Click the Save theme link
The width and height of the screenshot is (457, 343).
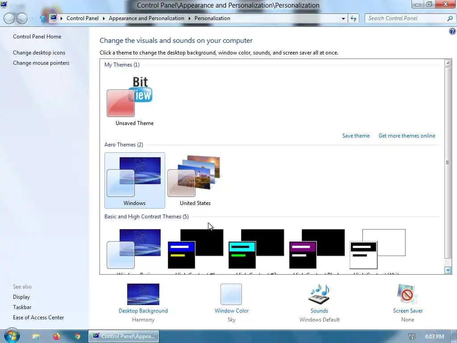(x=356, y=136)
